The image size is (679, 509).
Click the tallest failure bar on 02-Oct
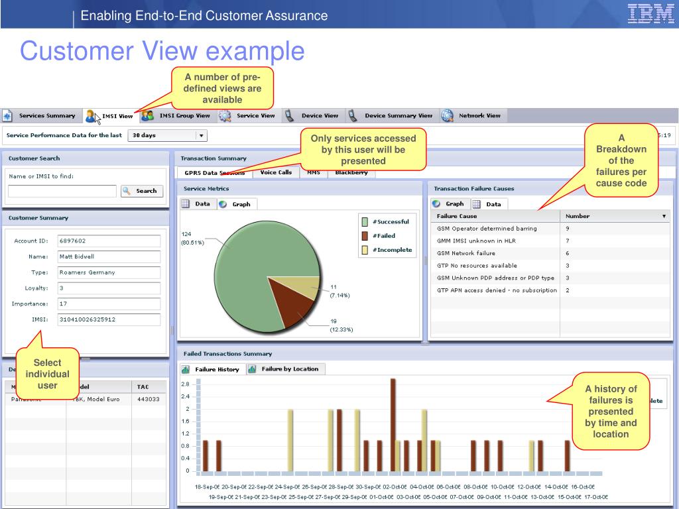coord(393,425)
